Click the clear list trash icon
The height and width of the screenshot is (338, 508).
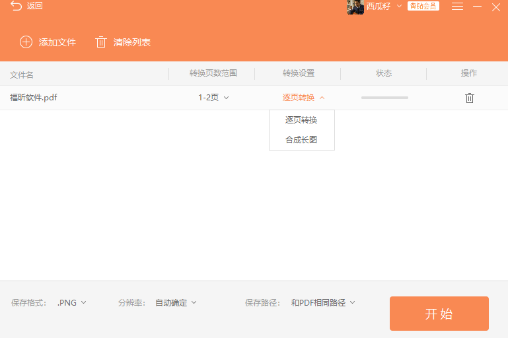click(101, 42)
